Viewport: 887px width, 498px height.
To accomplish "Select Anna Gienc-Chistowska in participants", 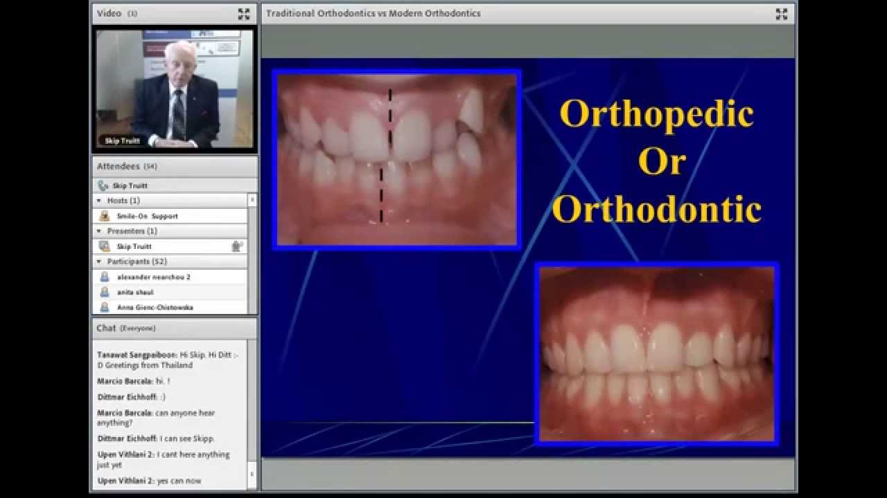I will 155,307.
